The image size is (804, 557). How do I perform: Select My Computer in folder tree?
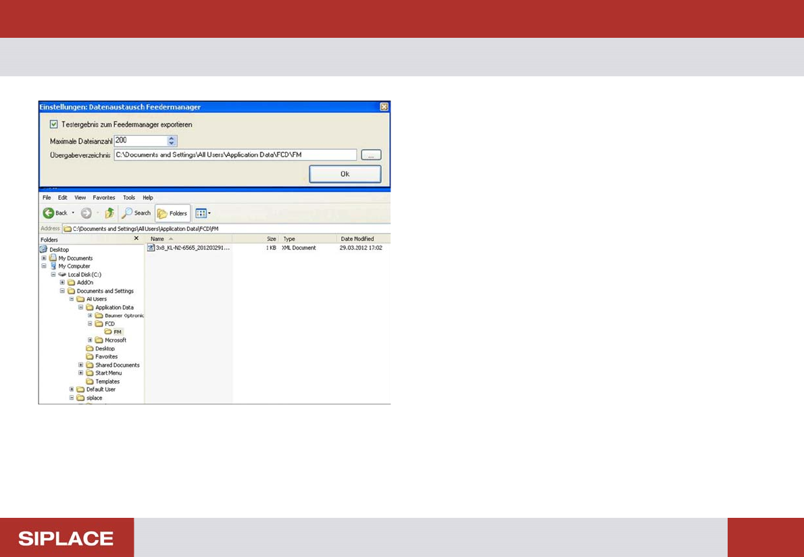pyautogui.click(x=74, y=267)
